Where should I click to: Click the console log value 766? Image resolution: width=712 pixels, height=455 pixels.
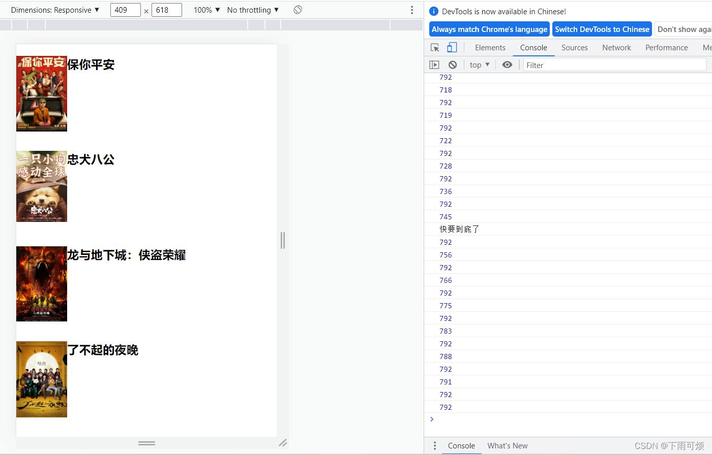446,280
